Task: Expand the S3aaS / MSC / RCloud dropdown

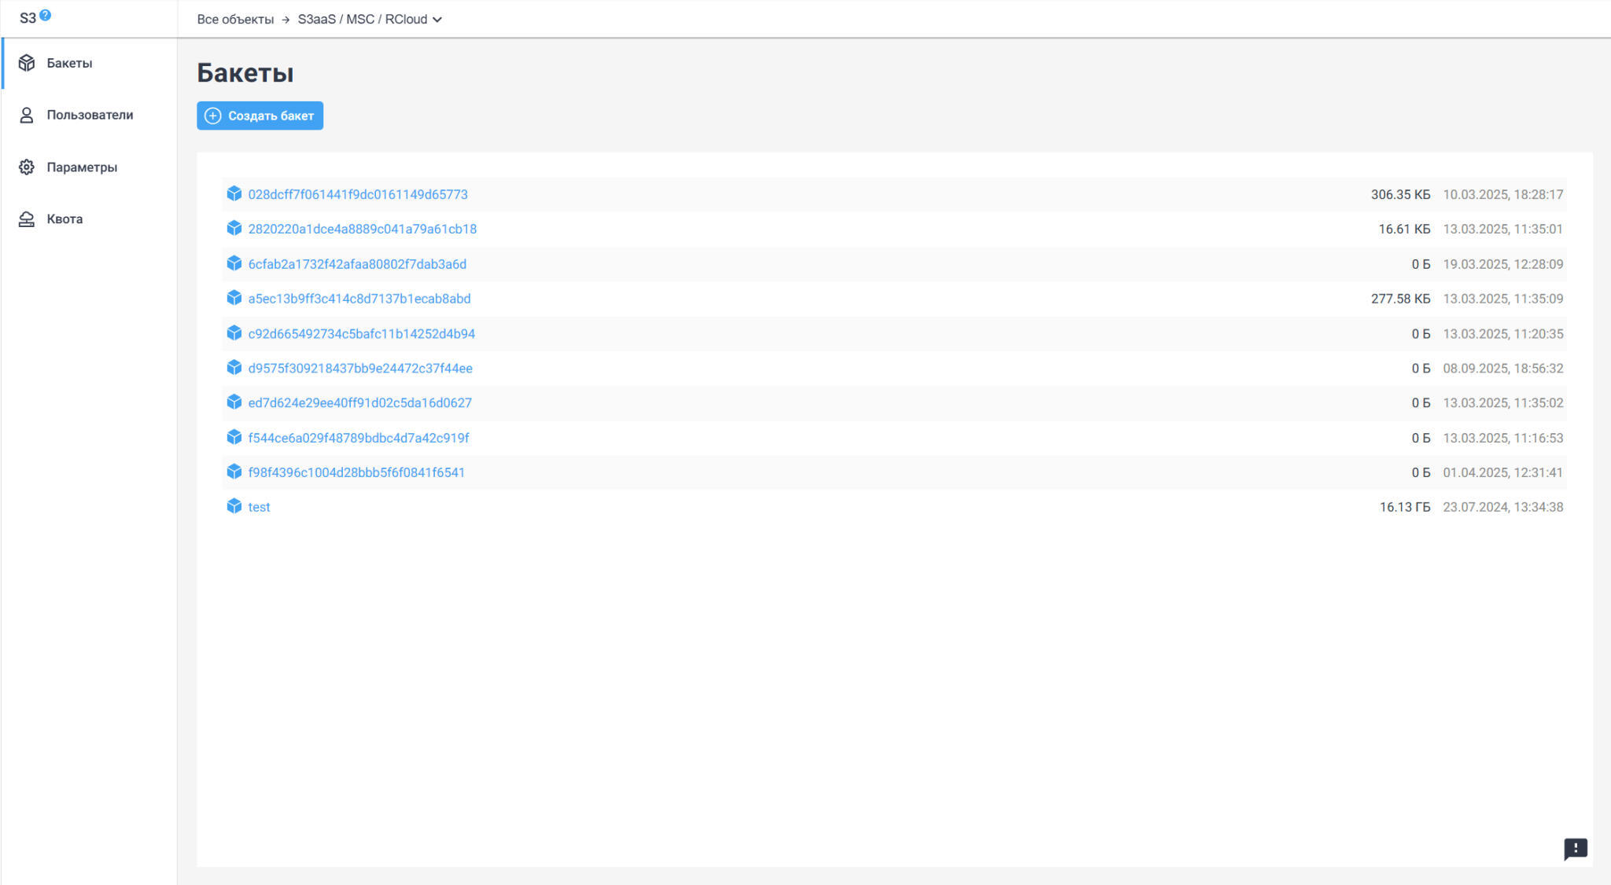Action: [437, 20]
